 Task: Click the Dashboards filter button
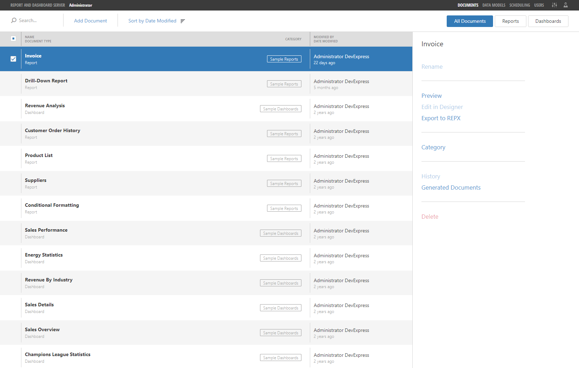click(x=548, y=21)
